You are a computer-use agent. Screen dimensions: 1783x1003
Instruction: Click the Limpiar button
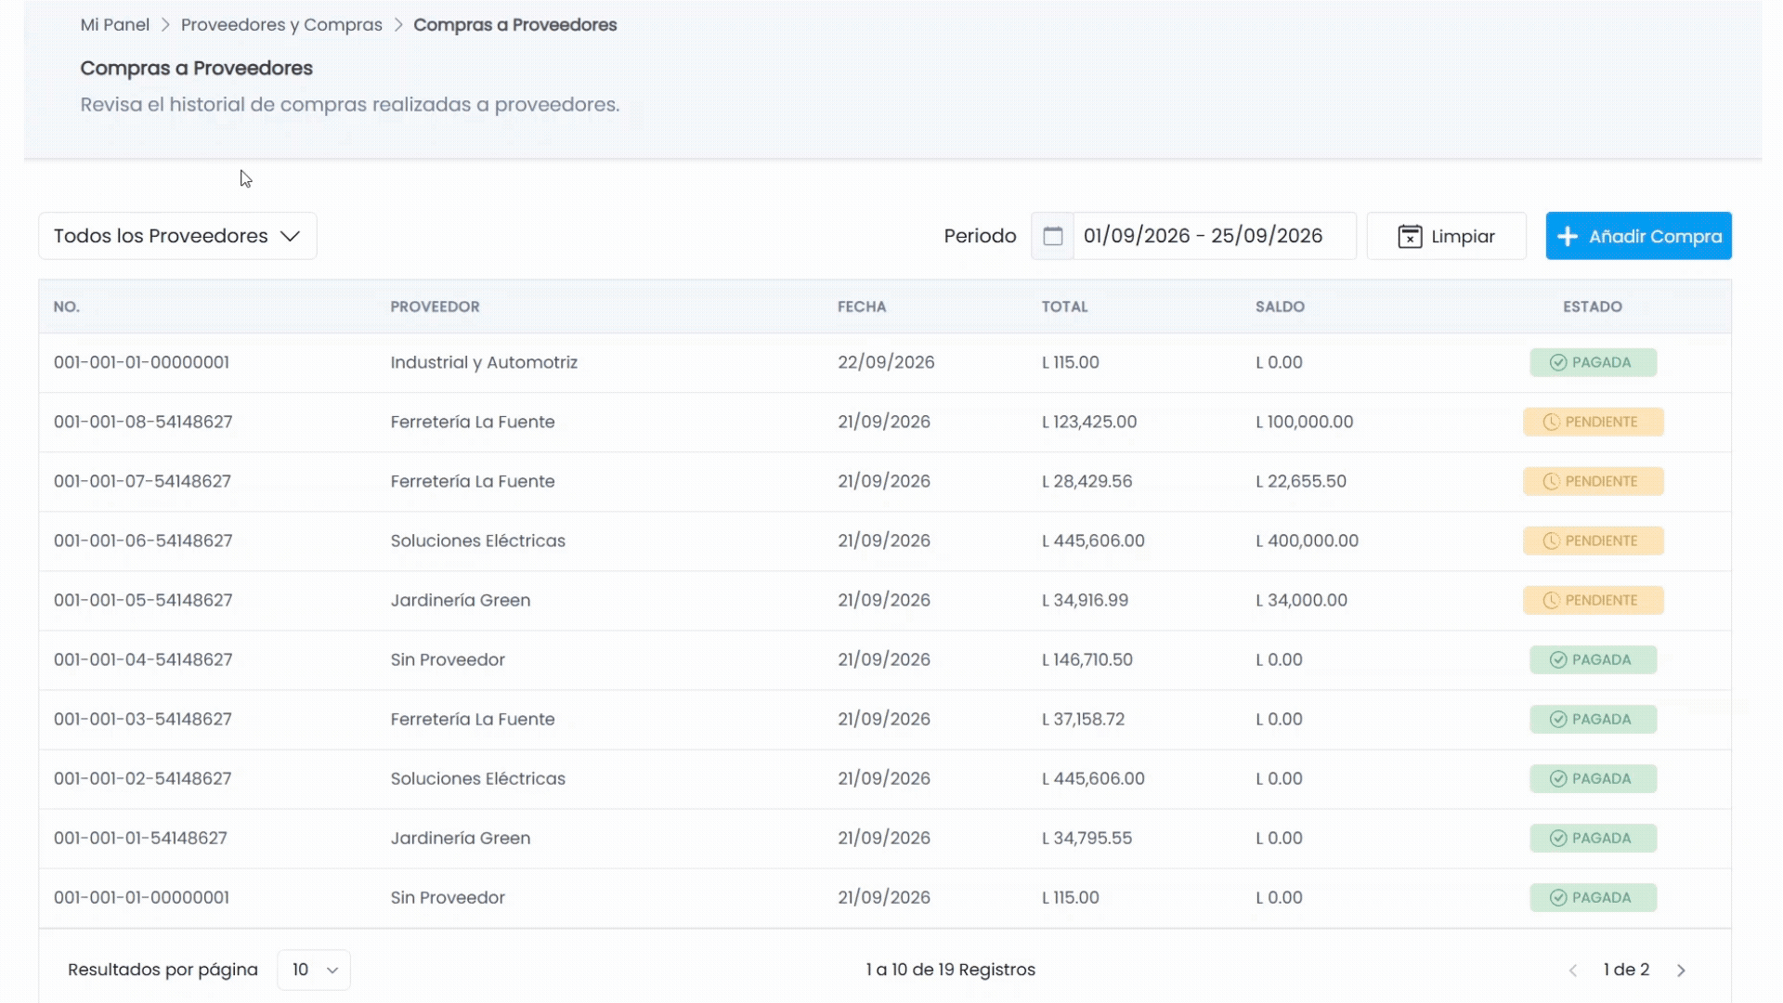tap(1446, 236)
